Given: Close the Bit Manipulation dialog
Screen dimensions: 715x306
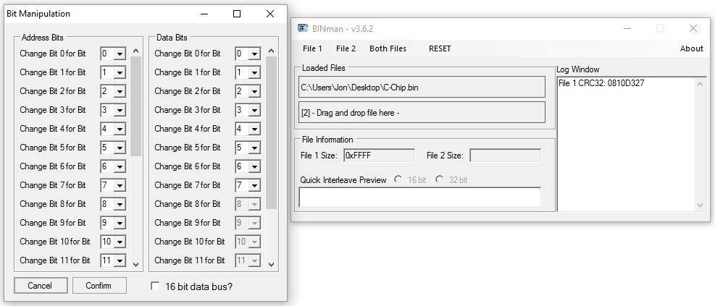Looking at the screenshot, I should tap(269, 14).
